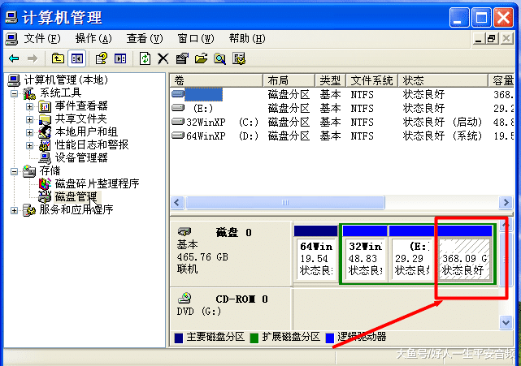Click the action pane toolbar icon
Image resolution: width=521 pixels, height=366 pixels.
pyautogui.click(x=120, y=58)
